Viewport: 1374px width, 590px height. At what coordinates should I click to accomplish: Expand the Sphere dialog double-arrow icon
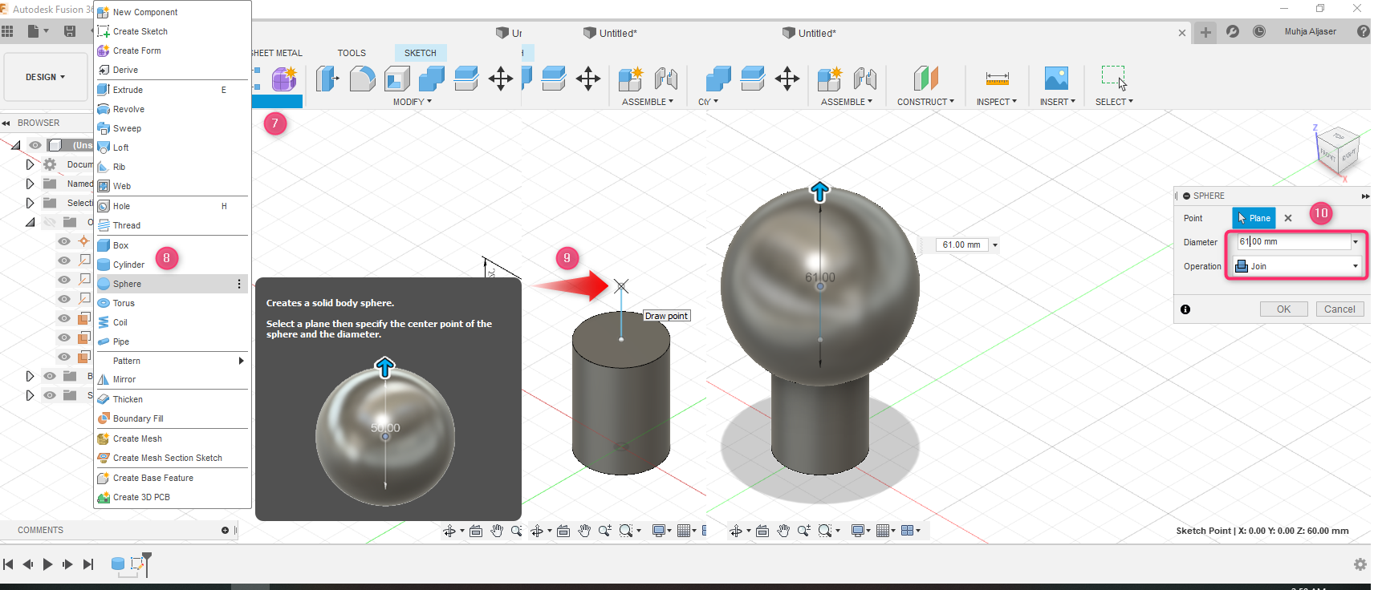click(1365, 196)
